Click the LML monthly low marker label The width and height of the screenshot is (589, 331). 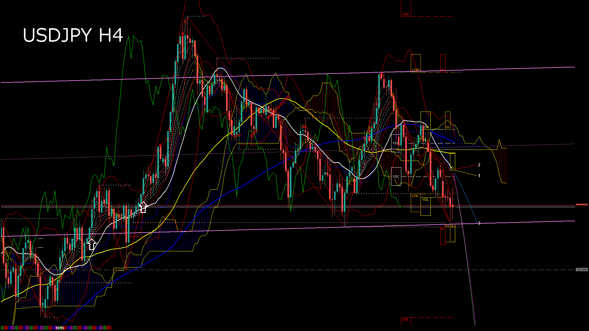[x=406, y=319]
